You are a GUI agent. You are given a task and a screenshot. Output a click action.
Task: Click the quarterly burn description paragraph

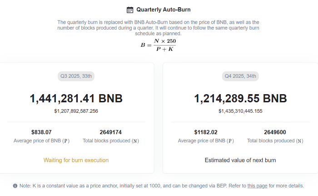[158, 28]
